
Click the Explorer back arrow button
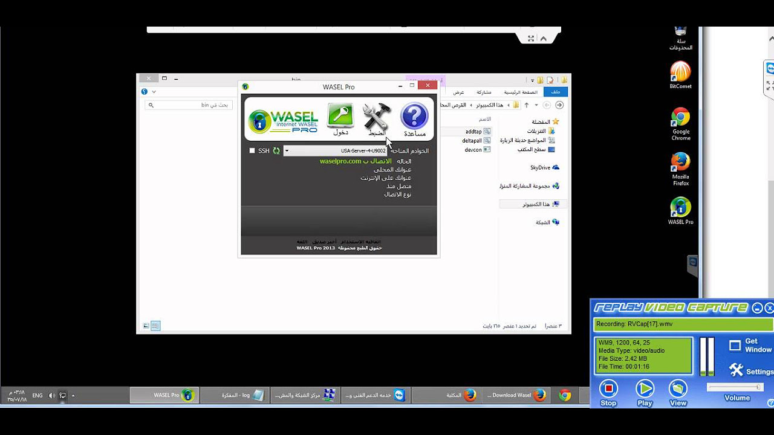point(559,105)
